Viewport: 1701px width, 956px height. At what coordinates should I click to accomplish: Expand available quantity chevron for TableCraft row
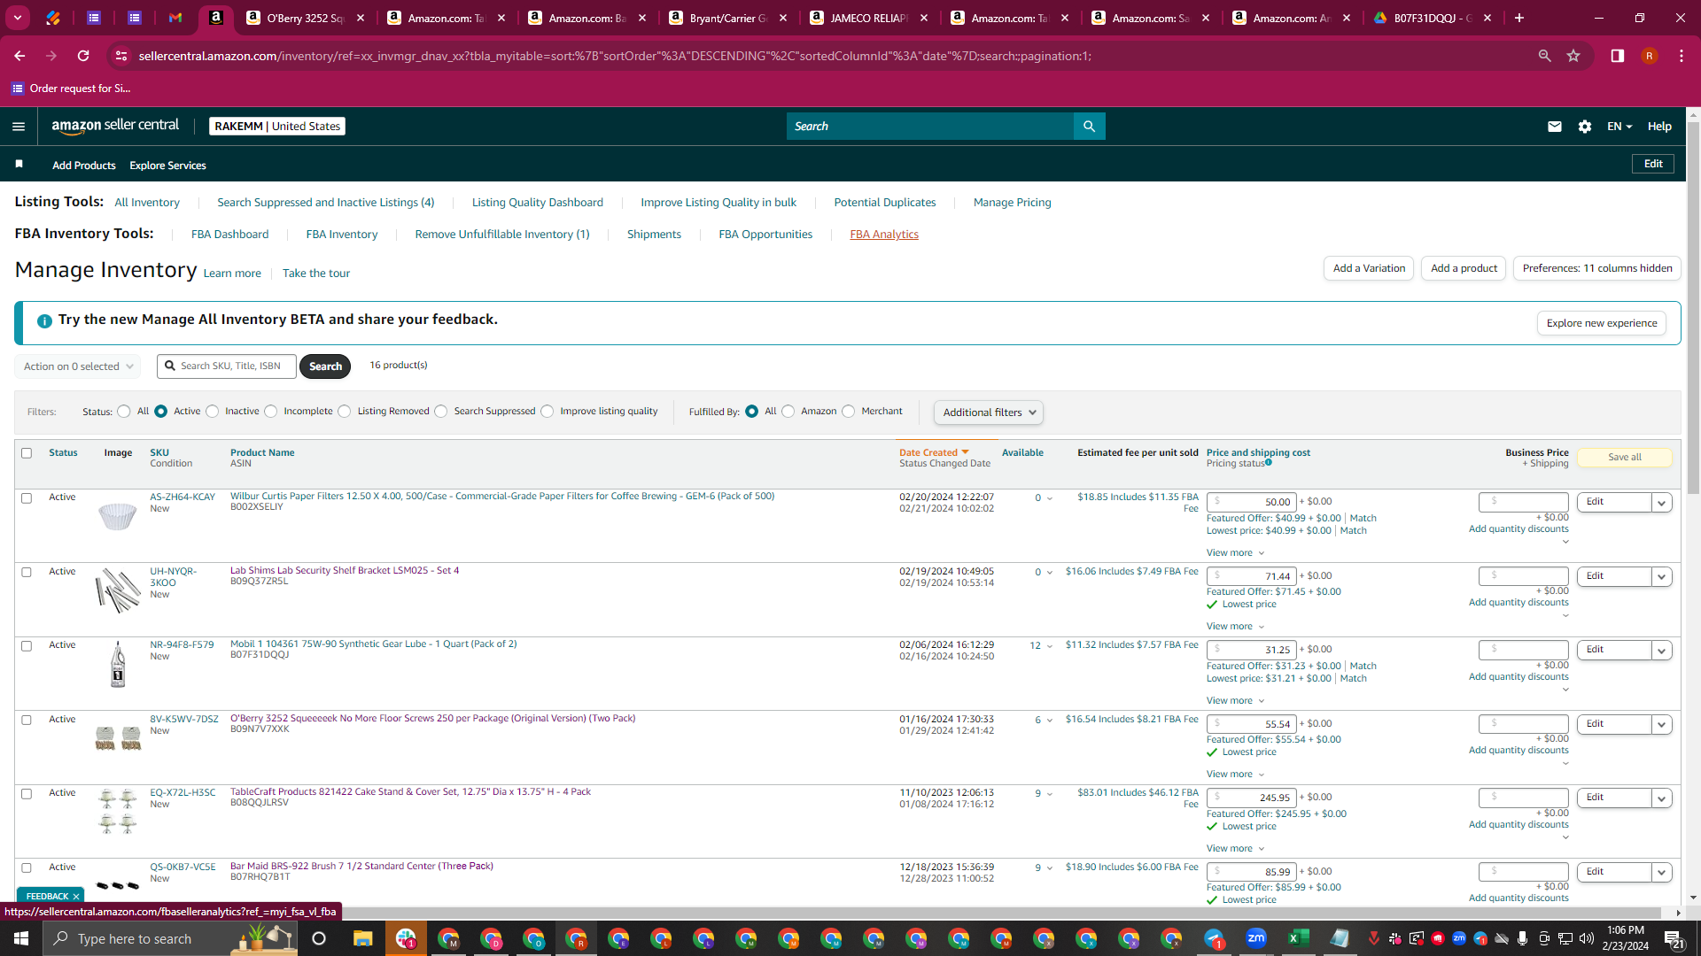[1050, 794]
